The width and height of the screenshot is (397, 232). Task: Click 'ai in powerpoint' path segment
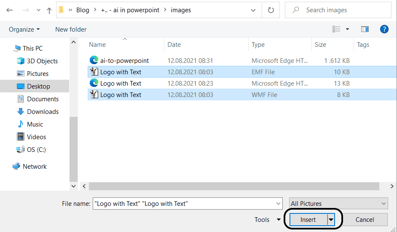130,10
